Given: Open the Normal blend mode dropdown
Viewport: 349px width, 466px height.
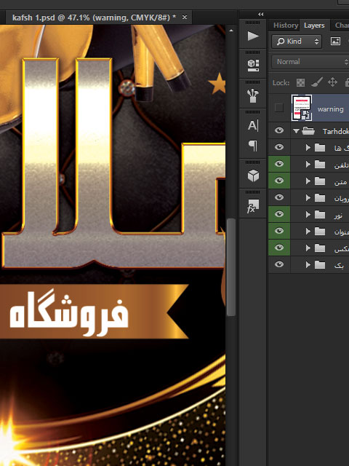Looking at the screenshot, I should click(310, 62).
